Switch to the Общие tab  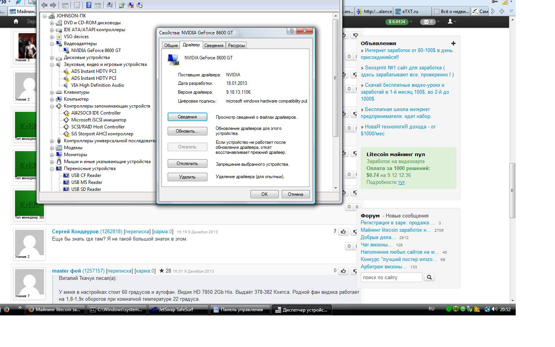click(x=171, y=45)
